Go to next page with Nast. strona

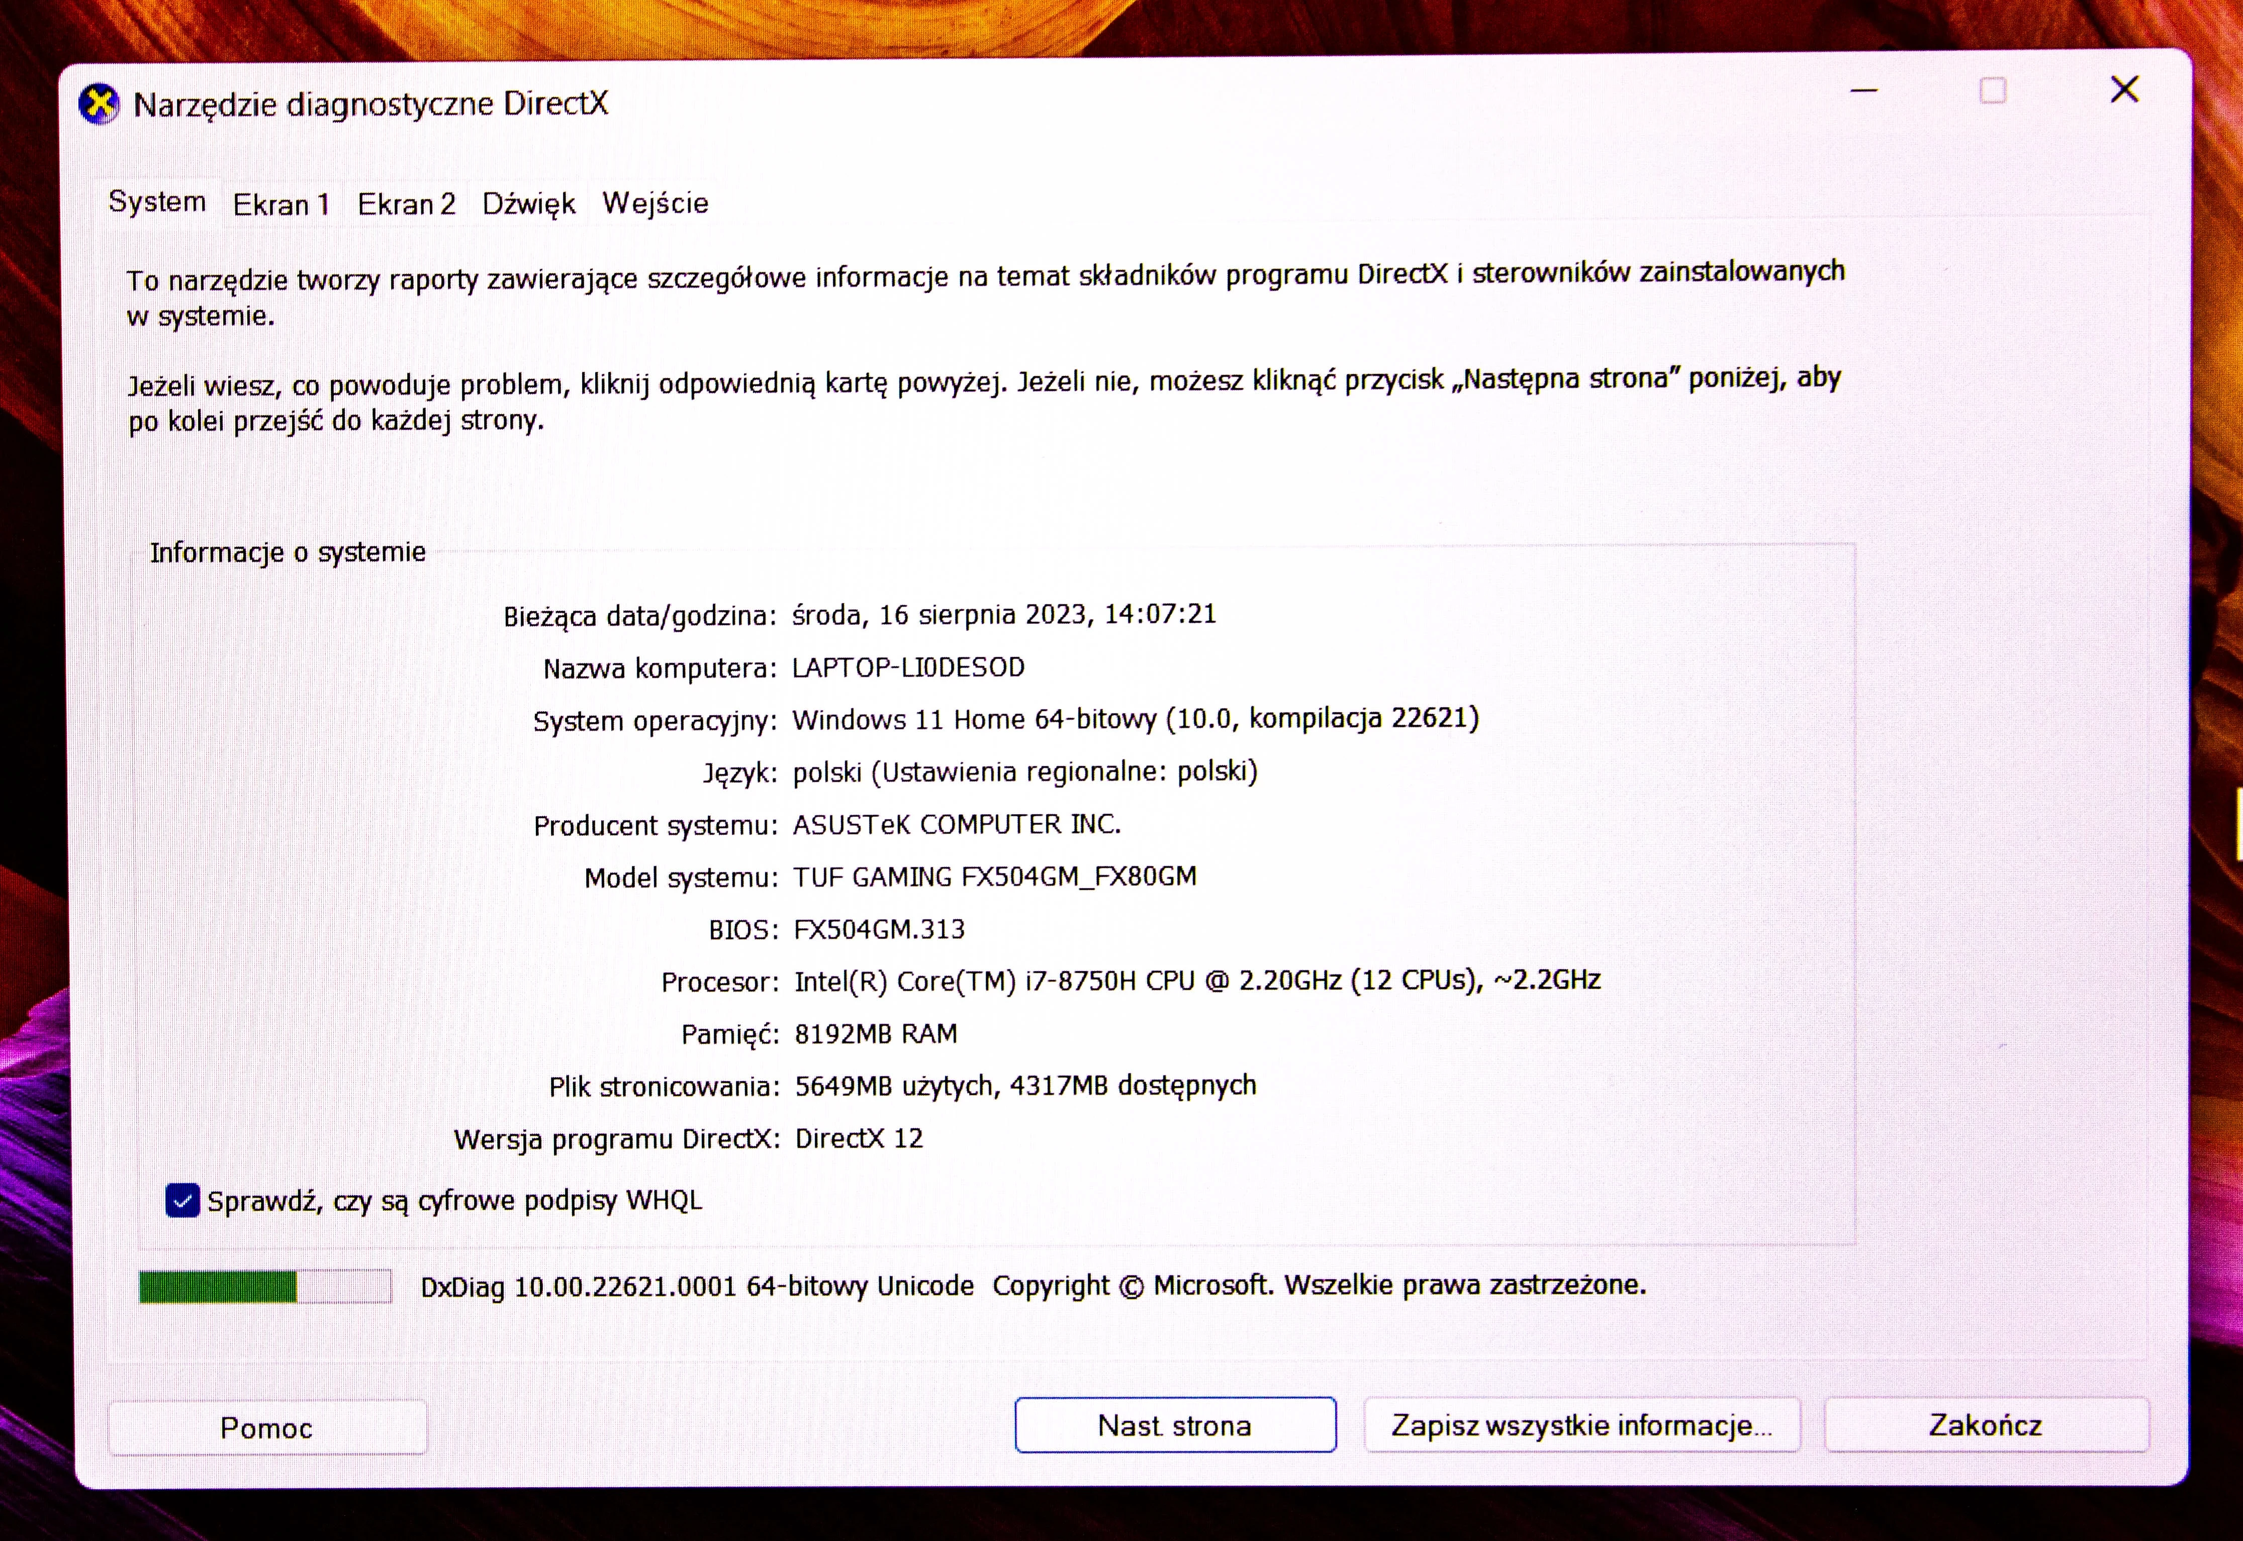1175,1425
